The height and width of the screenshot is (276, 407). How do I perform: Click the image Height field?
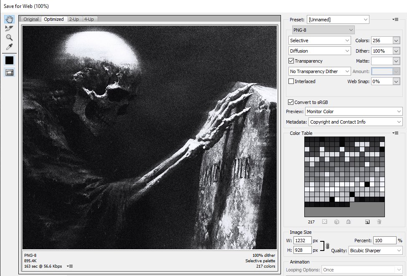click(x=302, y=250)
